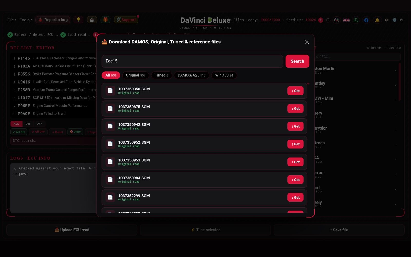Open the Tools menu
Viewport: 411px width, 257px height.
[26, 20]
